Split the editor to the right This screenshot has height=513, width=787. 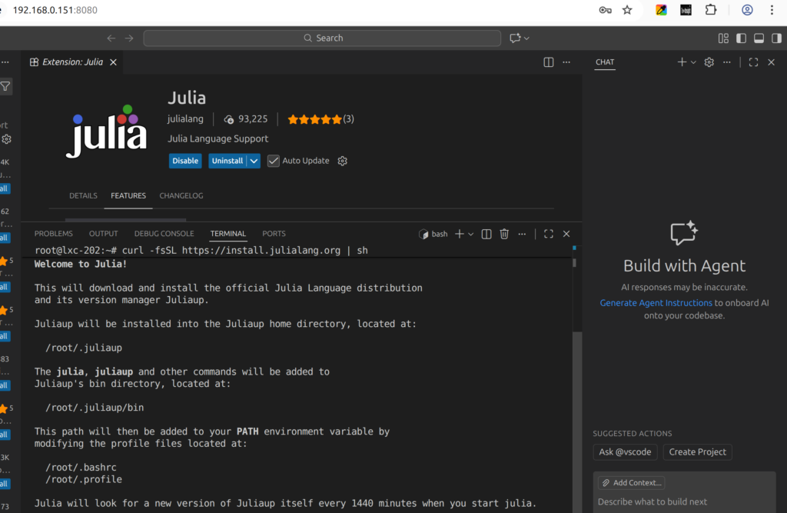[x=549, y=62]
